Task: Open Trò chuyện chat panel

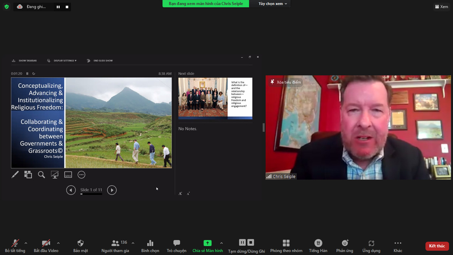Action: click(x=176, y=246)
